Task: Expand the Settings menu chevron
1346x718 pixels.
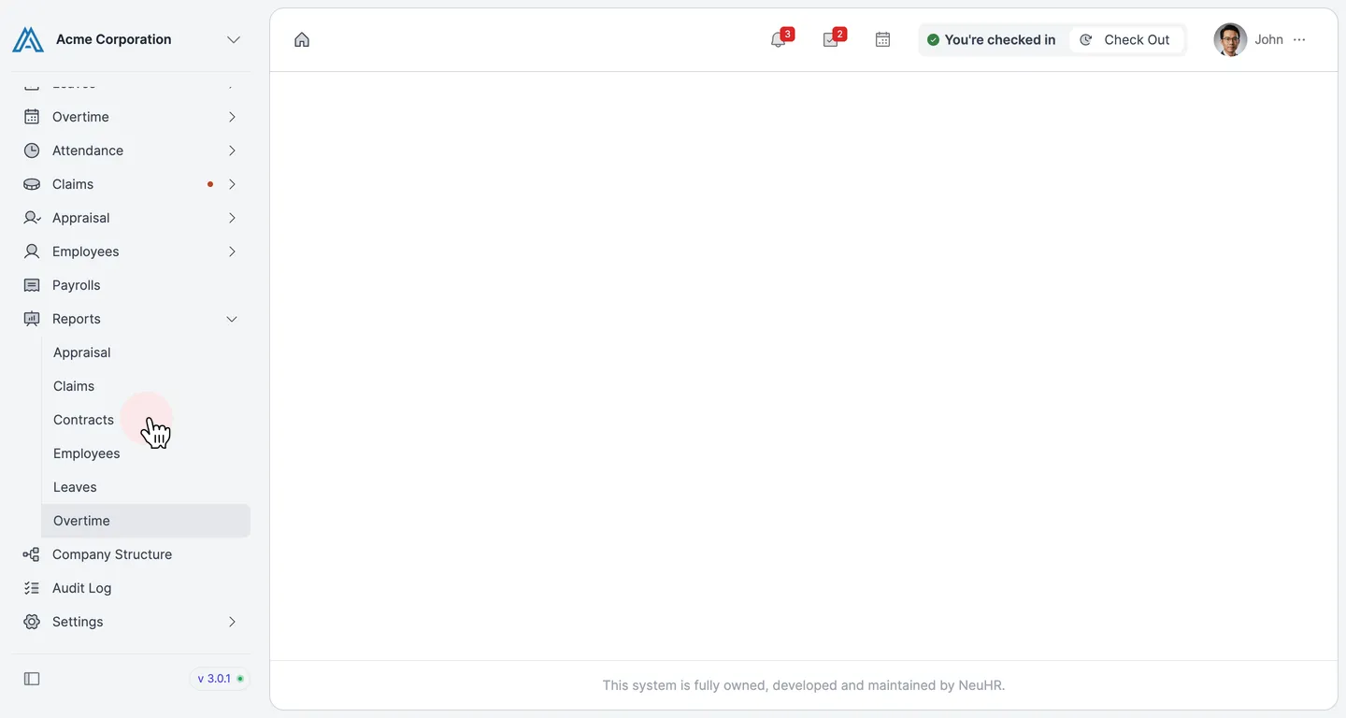Action: [232, 622]
